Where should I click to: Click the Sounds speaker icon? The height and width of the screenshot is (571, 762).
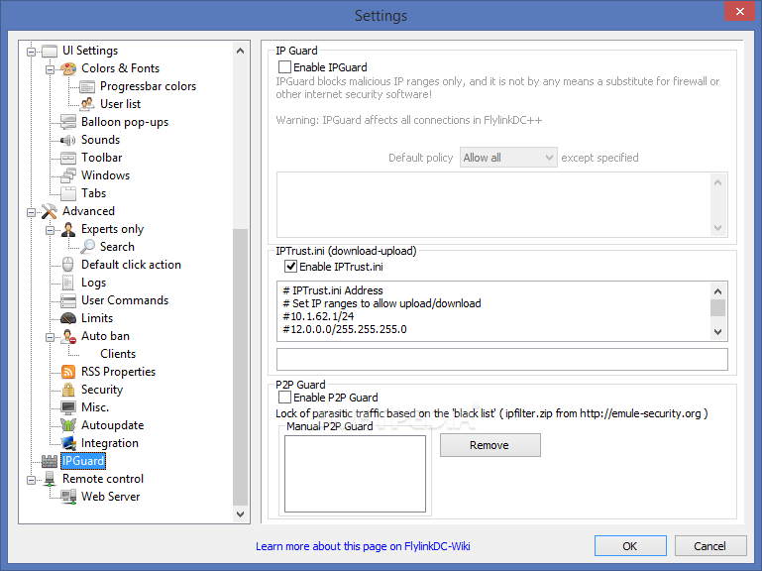68,140
